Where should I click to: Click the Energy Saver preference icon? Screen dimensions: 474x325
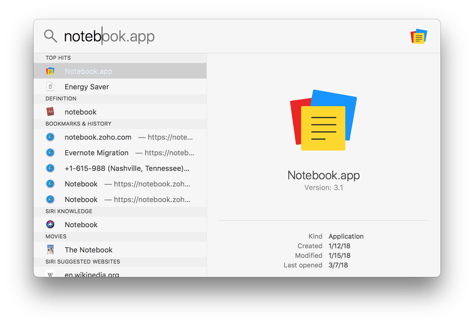(x=50, y=87)
